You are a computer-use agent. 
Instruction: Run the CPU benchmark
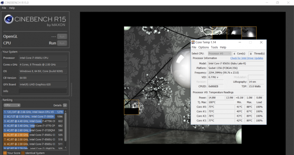point(62,43)
